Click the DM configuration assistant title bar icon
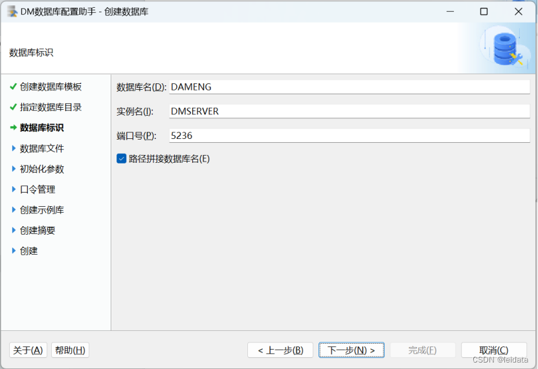Viewport: 538px width, 369px height. click(x=12, y=12)
